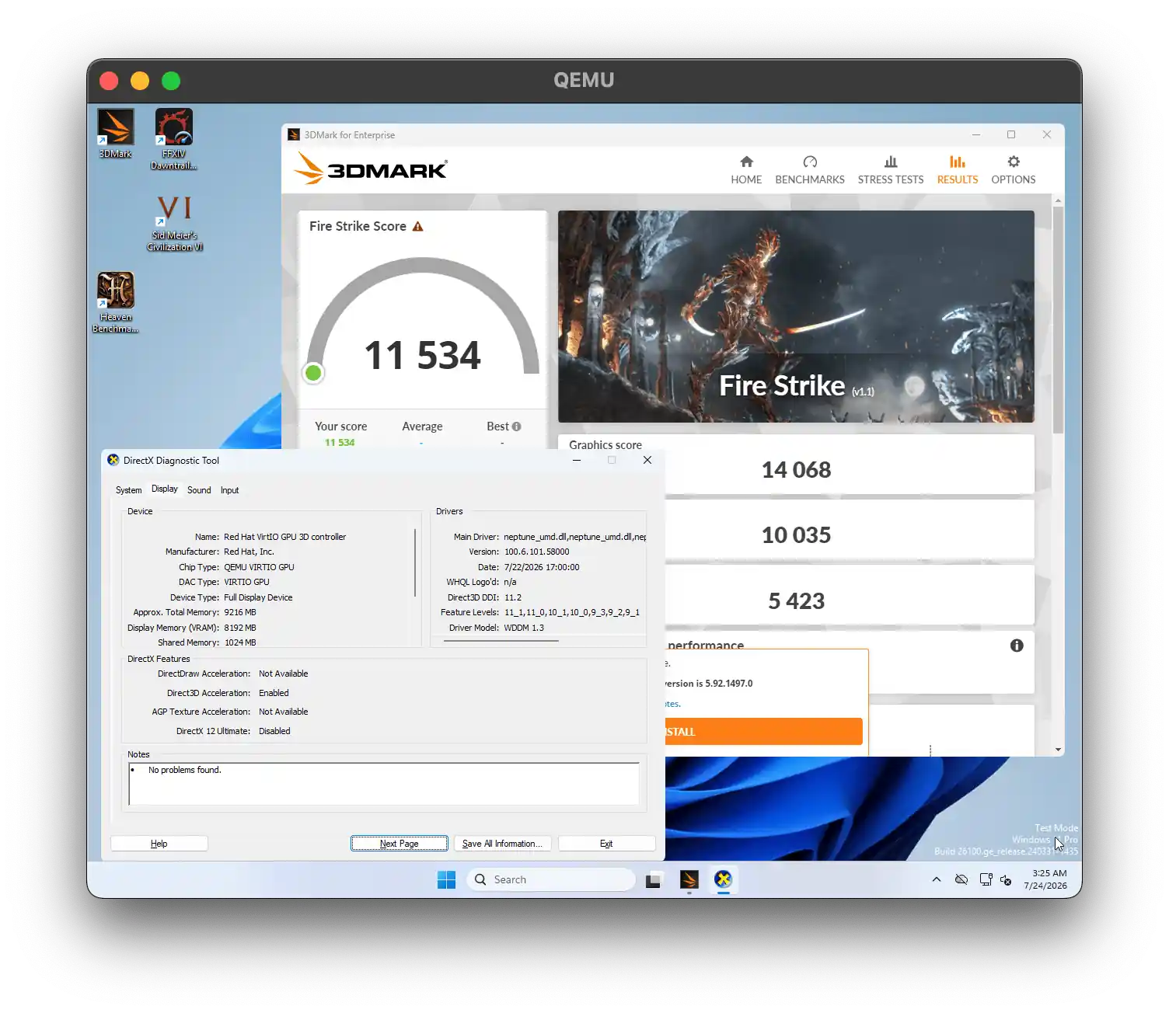Click the info icon next to Best
This screenshot has height=1013, width=1169.
pos(517,426)
